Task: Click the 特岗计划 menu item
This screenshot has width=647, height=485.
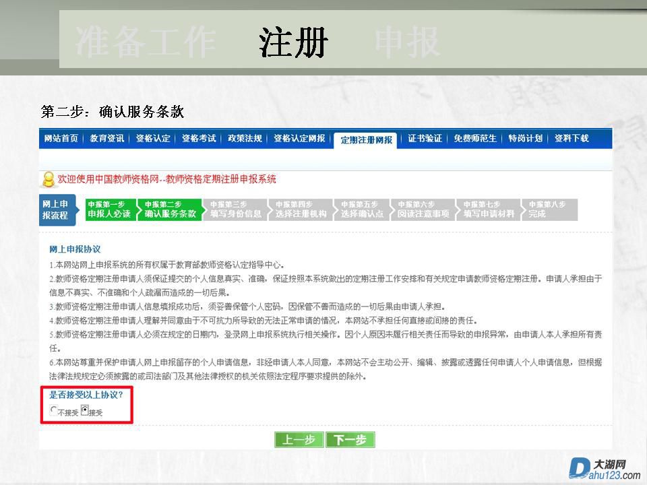Action: pos(525,138)
